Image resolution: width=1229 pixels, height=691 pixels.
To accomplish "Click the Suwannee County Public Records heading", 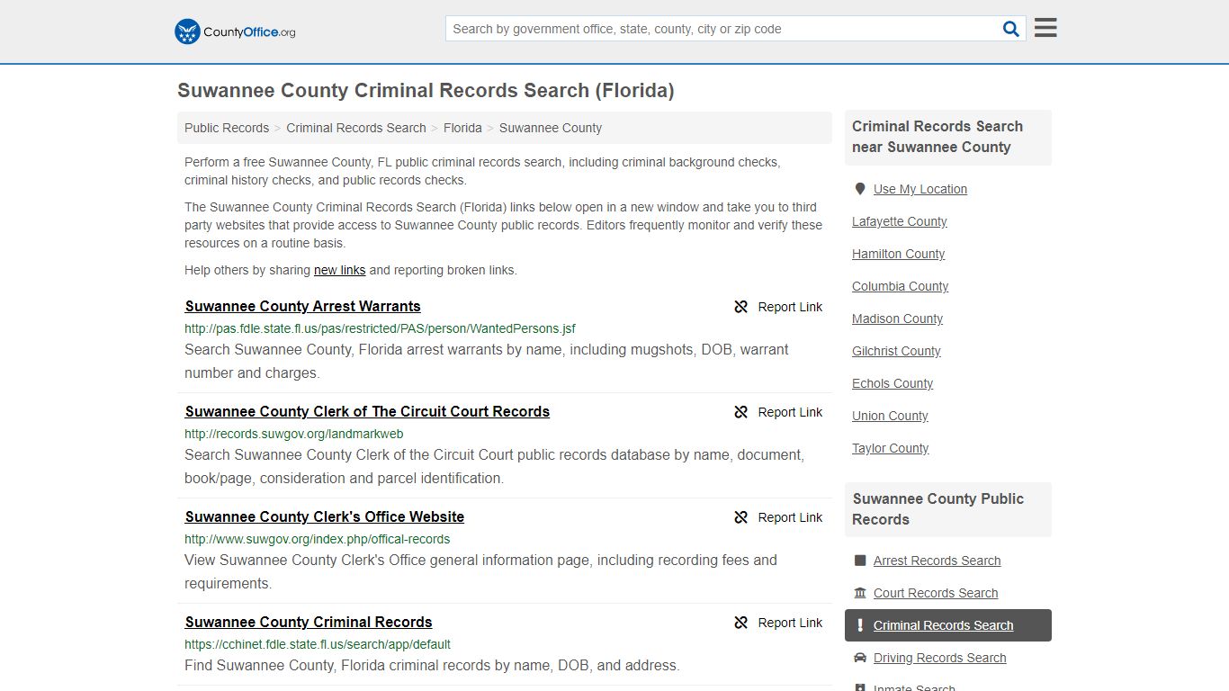I will pos(938,509).
